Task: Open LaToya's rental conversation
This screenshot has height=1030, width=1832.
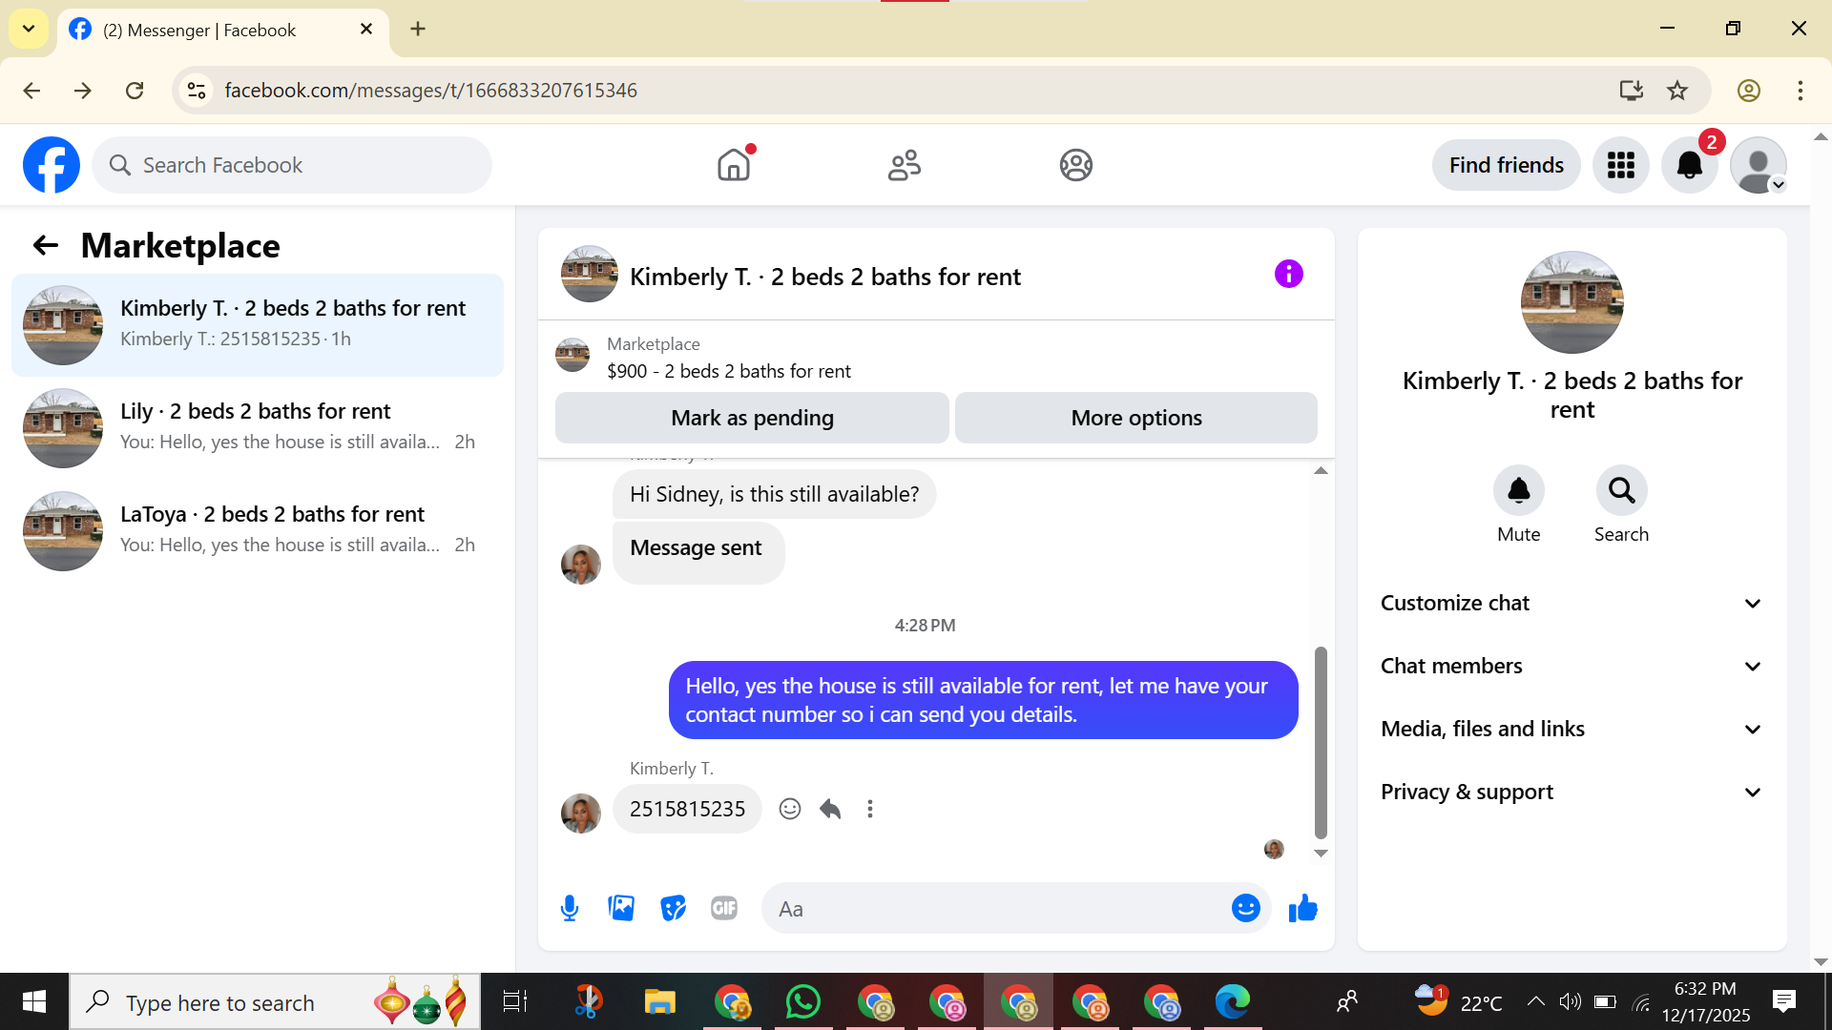Action: [258, 529]
